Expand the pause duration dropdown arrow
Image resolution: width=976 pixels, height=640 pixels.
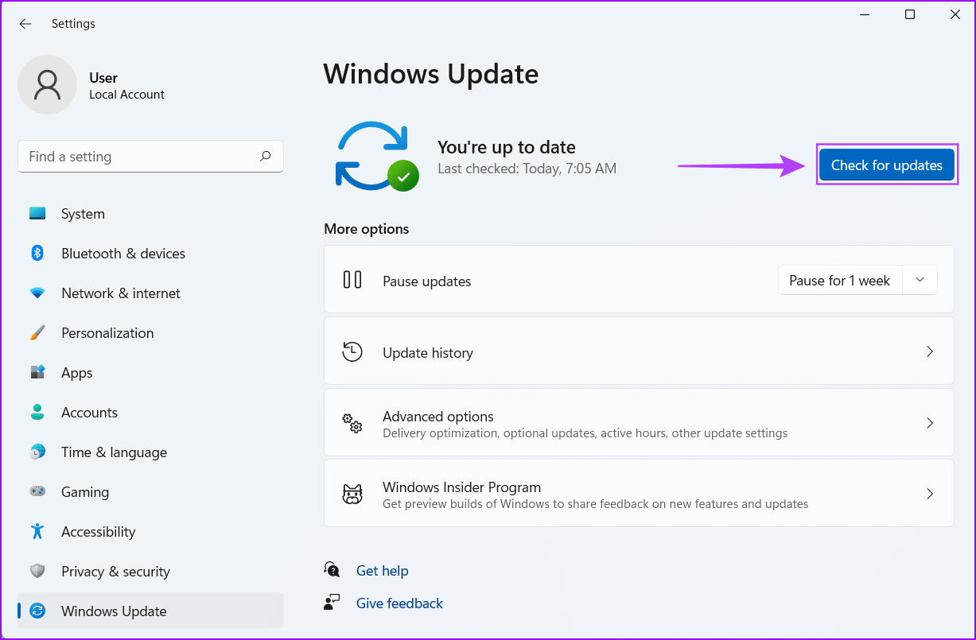920,280
